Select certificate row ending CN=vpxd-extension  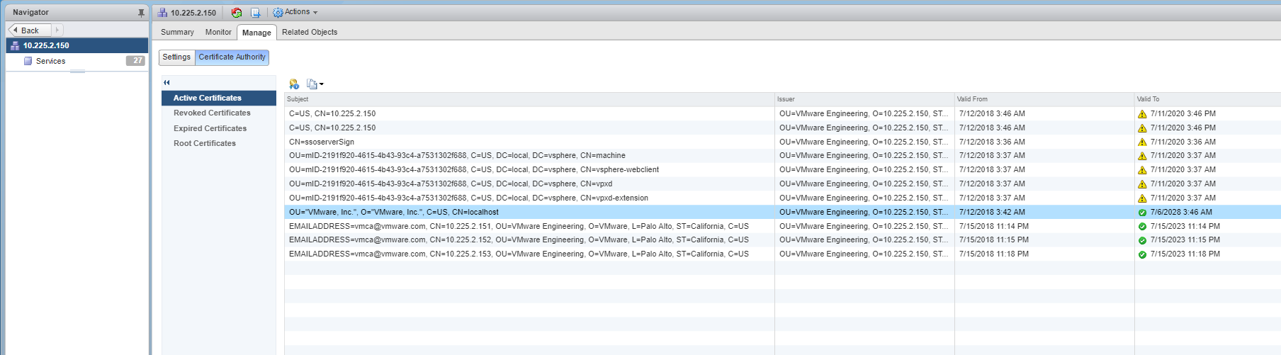[x=782, y=198]
